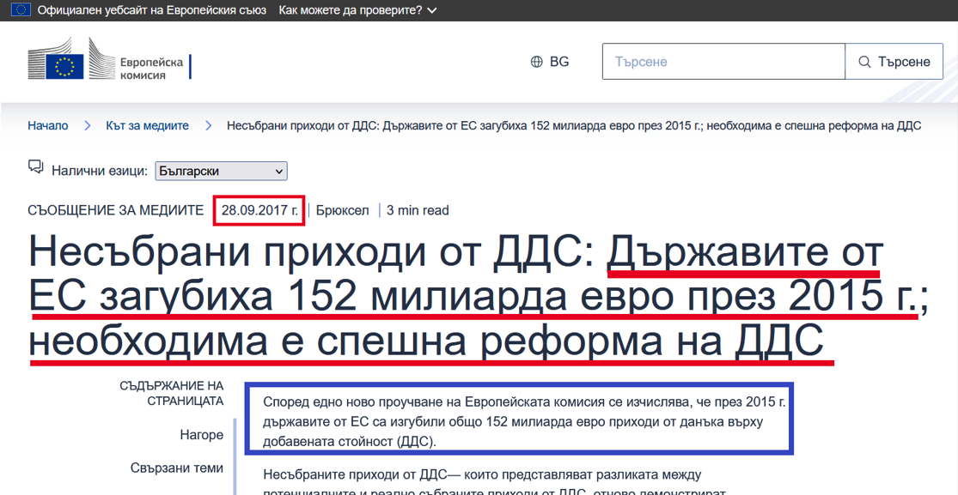This screenshot has height=495, width=958.
Task: Click the magnifying glass icon in the search button
Action: click(863, 61)
